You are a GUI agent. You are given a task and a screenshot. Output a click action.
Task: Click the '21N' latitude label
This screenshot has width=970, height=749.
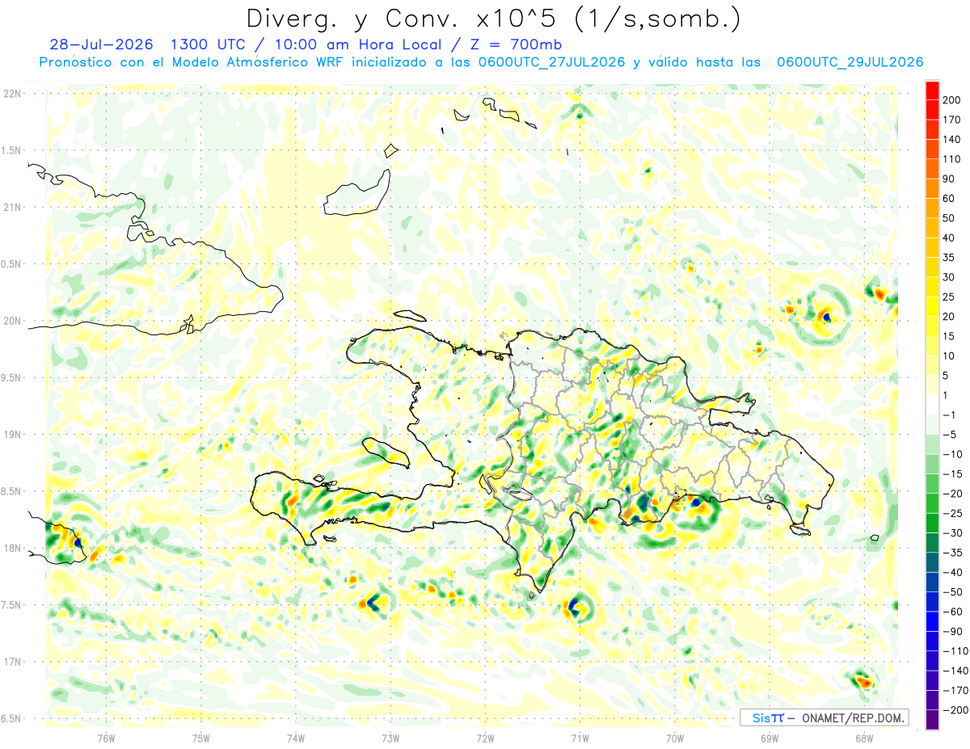click(x=11, y=207)
